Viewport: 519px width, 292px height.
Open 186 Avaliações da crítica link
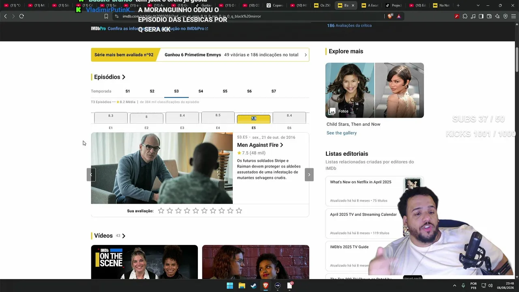click(350, 26)
